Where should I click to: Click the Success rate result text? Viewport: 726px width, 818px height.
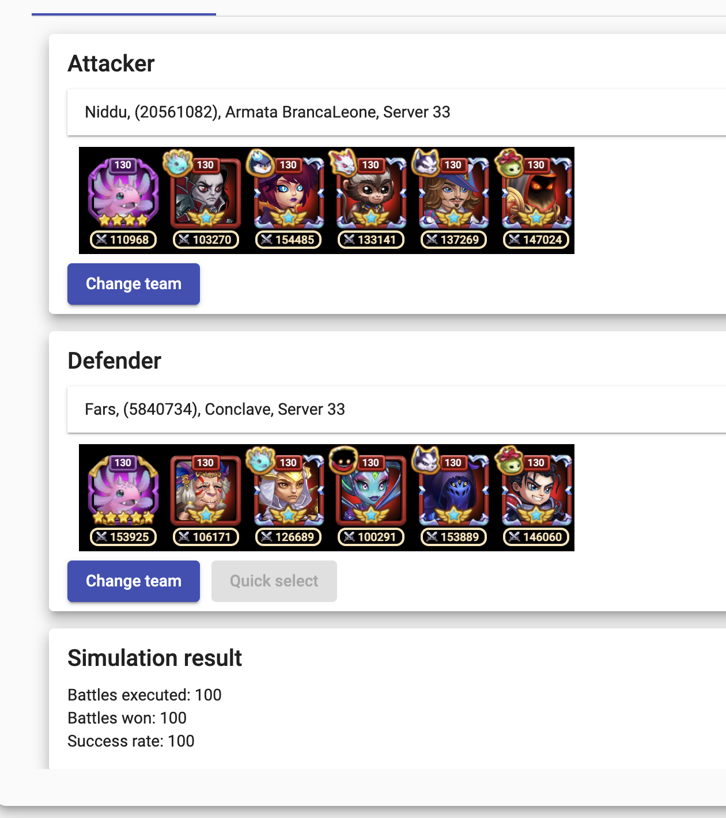[x=131, y=741]
